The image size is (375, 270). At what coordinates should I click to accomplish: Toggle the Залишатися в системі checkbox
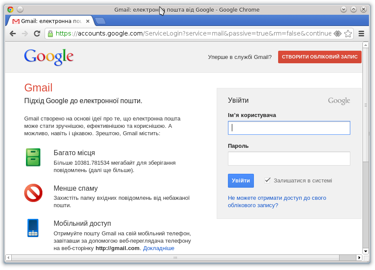(x=267, y=180)
